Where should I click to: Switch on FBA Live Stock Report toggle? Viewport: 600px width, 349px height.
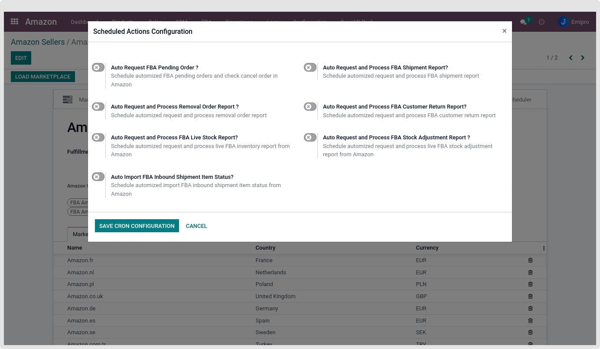(98, 137)
